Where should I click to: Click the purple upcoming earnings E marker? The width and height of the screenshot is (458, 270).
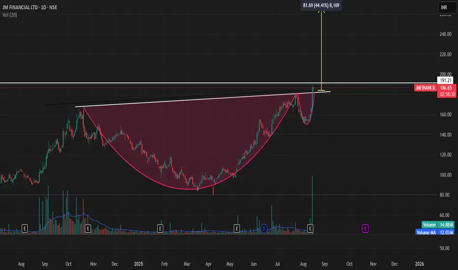click(365, 229)
